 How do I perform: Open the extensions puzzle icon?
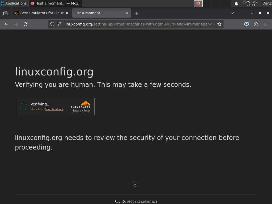click(256, 24)
